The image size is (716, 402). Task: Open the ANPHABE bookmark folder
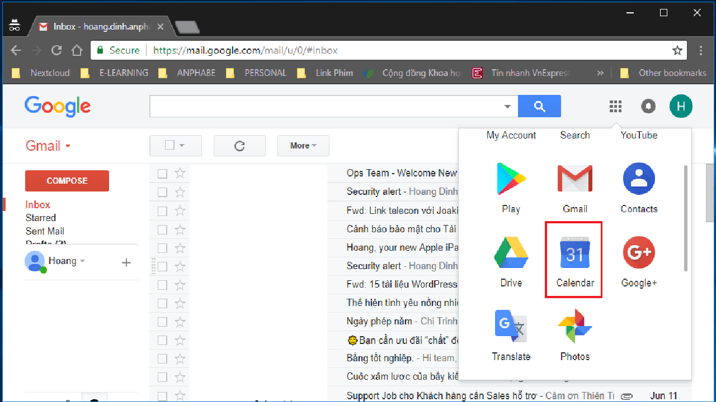pyautogui.click(x=187, y=73)
